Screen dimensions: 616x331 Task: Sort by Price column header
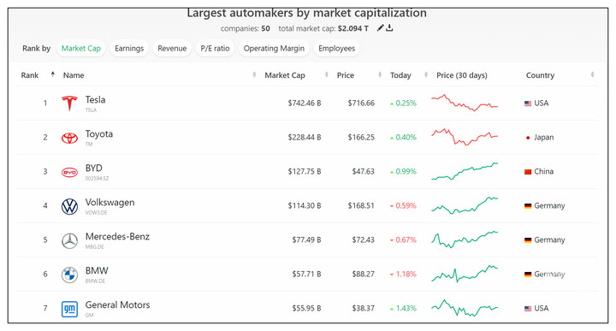tap(346, 75)
